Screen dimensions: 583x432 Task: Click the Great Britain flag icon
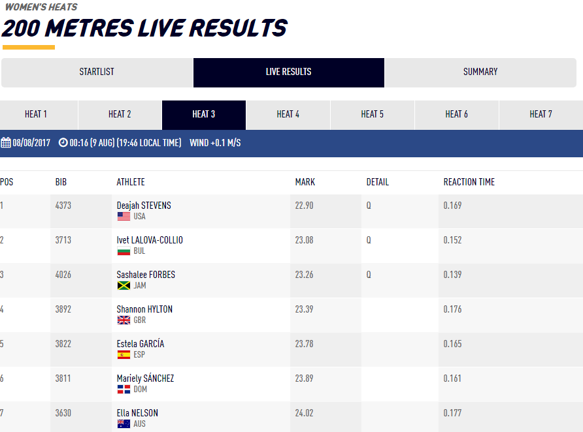click(124, 320)
